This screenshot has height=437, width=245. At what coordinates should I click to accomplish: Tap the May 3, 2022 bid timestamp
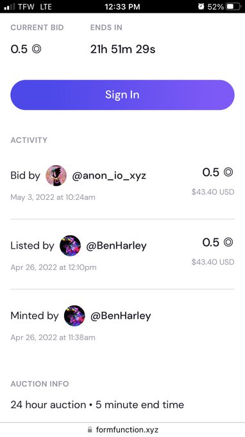[x=53, y=197]
